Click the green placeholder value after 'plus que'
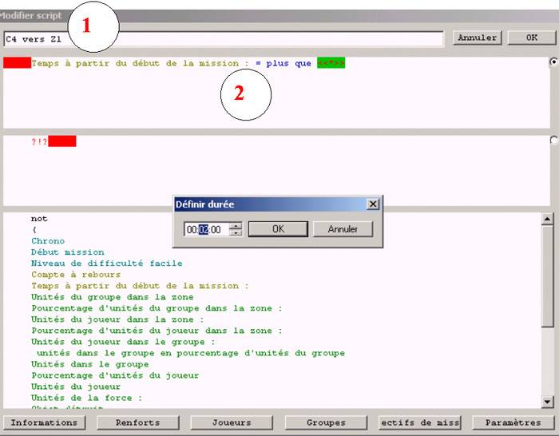This screenshot has height=436, width=559. [x=331, y=63]
